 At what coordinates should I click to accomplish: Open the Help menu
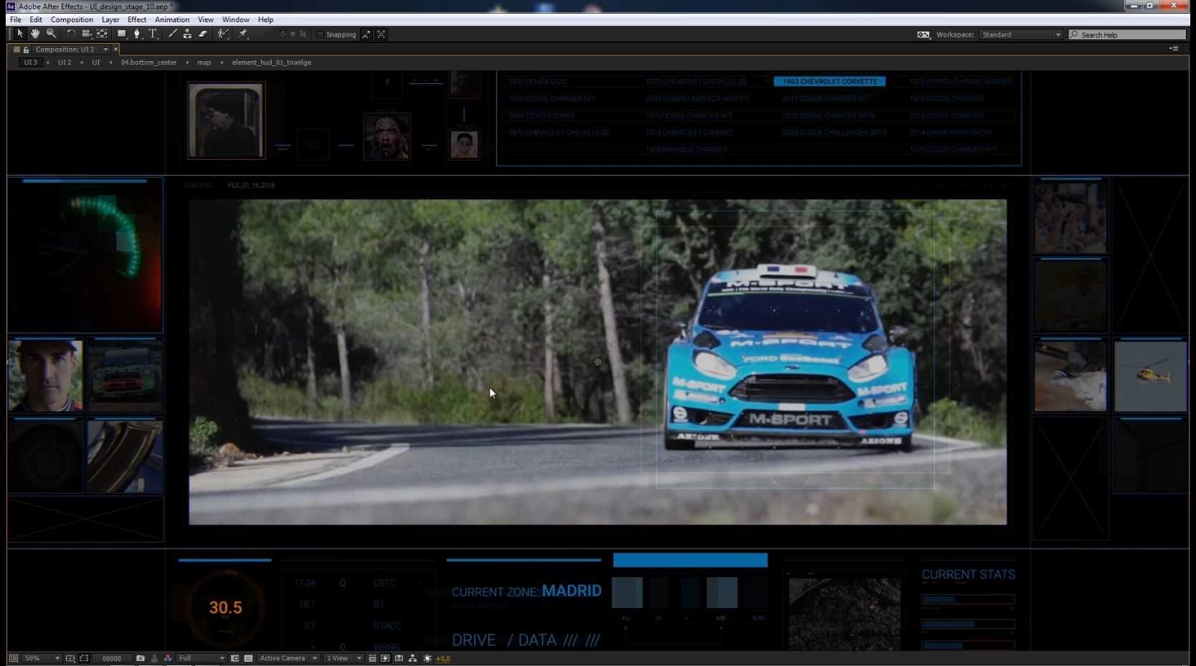click(266, 19)
